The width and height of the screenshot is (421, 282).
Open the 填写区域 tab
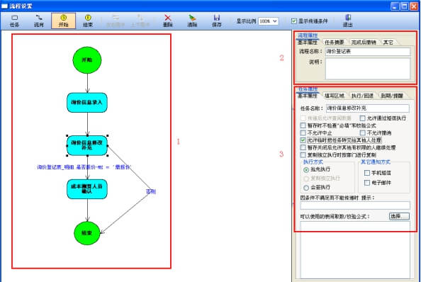335,96
